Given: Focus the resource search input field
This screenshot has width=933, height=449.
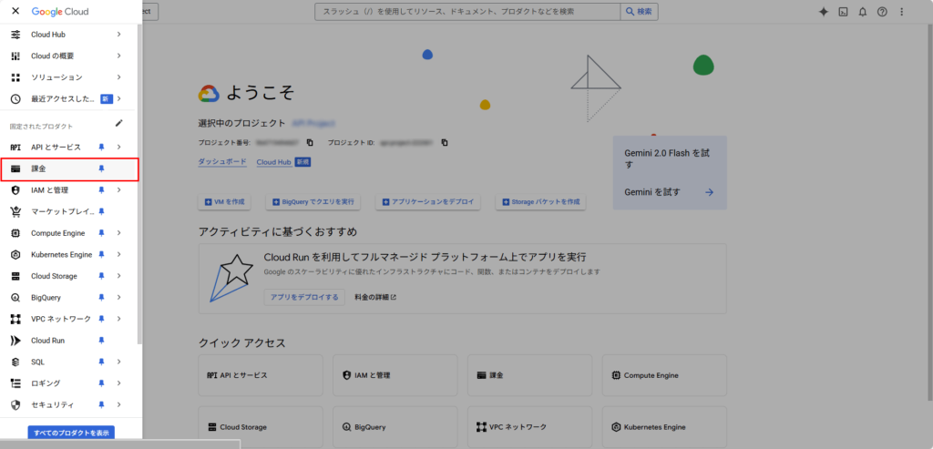Looking at the screenshot, I should pyautogui.click(x=467, y=11).
